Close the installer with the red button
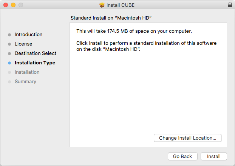235x166 pixels. pyautogui.click(x=5, y=5)
